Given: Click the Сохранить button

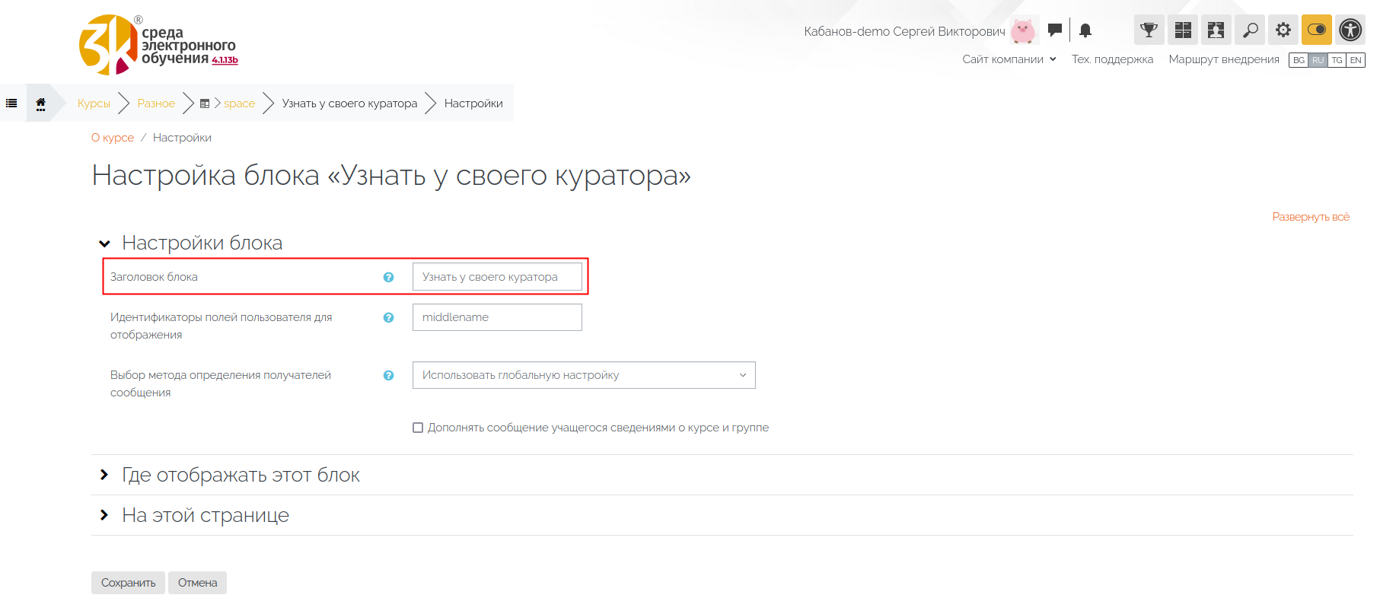Looking at the screenshot, I should pos(128,583).
